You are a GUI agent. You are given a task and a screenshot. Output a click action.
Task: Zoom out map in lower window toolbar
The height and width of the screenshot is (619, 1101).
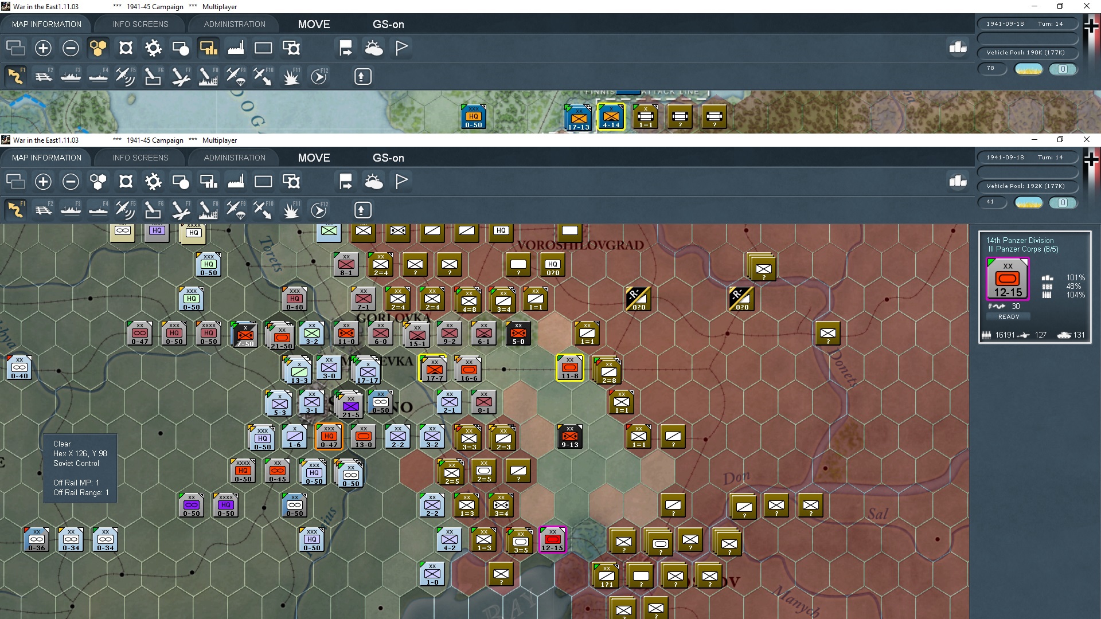coord(71,182)
